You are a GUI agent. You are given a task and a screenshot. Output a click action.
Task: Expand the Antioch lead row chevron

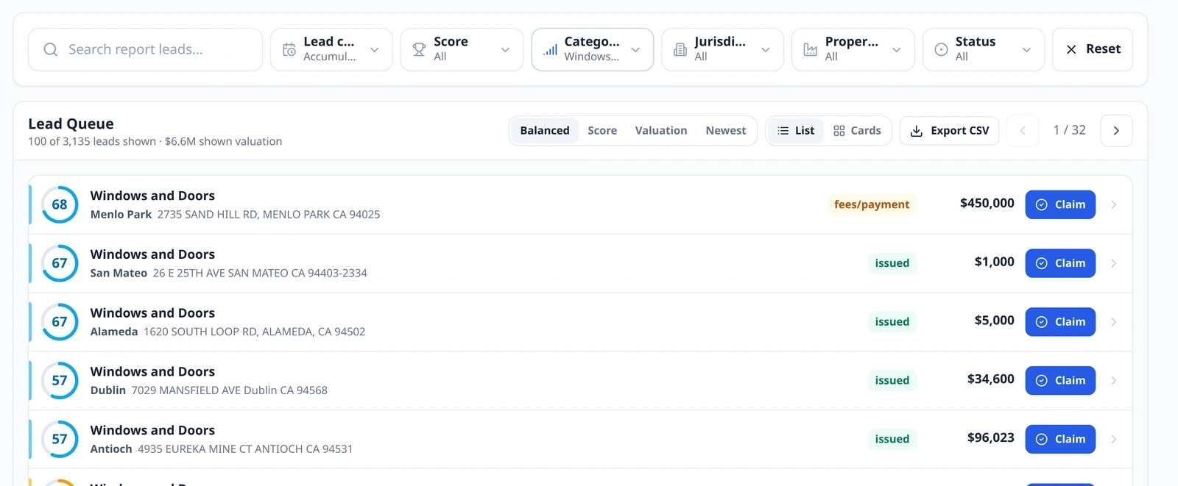pos(1113,439)
